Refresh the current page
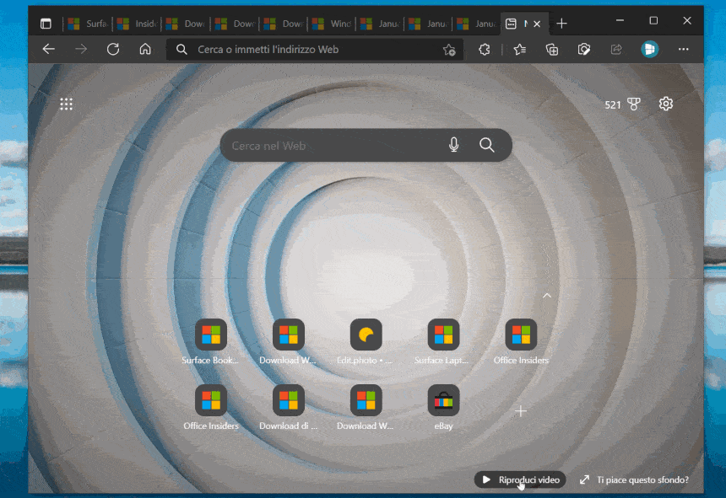The image size is (726, 498). coord(113,50)
